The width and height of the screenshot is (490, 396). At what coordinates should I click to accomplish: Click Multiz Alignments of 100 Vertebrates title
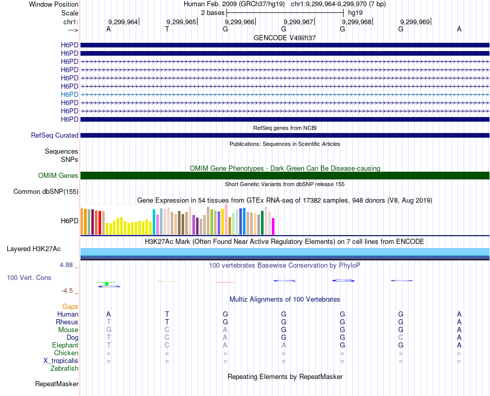285,300
